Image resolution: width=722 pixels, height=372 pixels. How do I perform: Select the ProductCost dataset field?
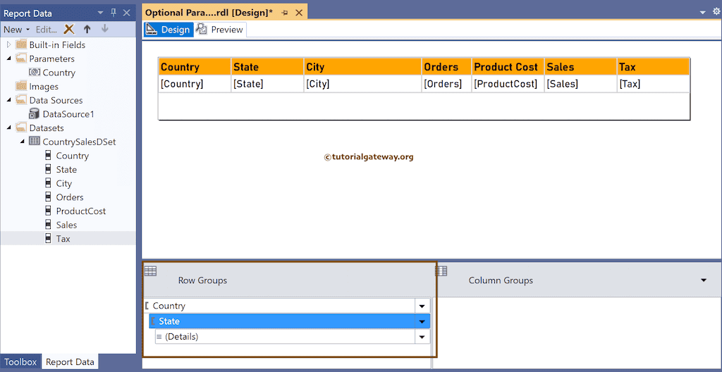coord(81,211)
